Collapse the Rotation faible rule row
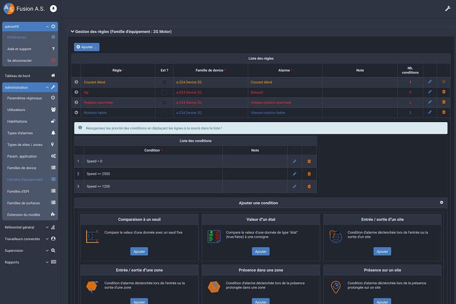Screen dimensions: 456x304 [76, 112]
